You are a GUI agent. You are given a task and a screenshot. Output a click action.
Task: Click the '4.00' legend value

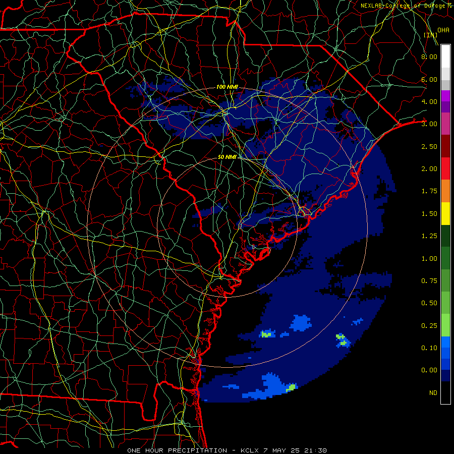pyautogui.click(x=429, y=101)
